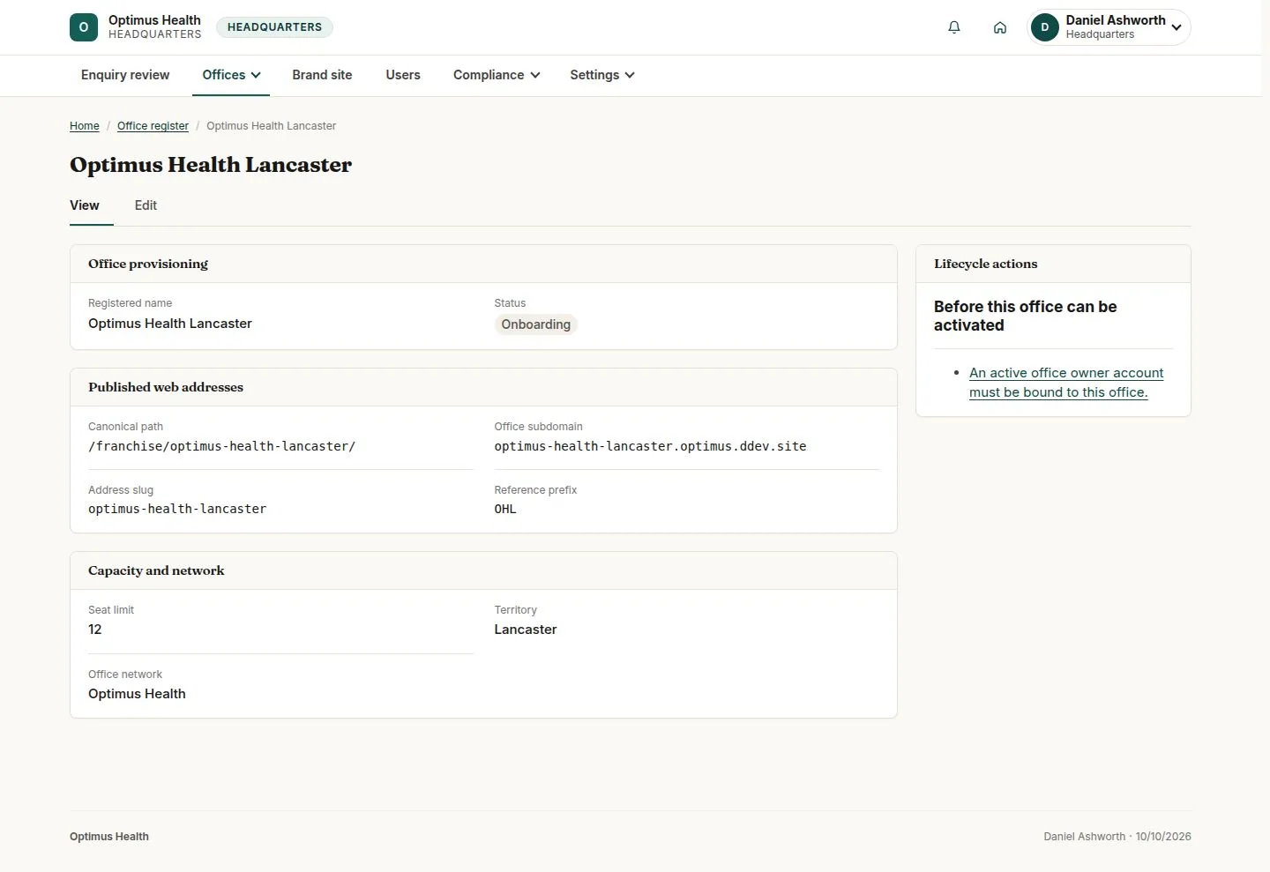The image size is (1270, 872).
Task: Open the active office owner account link
Action: [1066, 383]
